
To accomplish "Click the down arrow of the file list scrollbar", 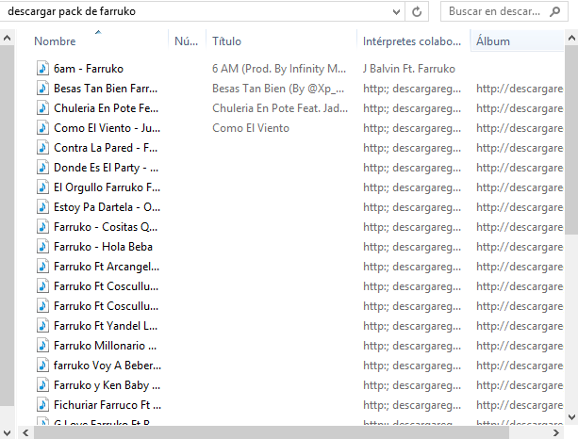I will coord(571,417).
